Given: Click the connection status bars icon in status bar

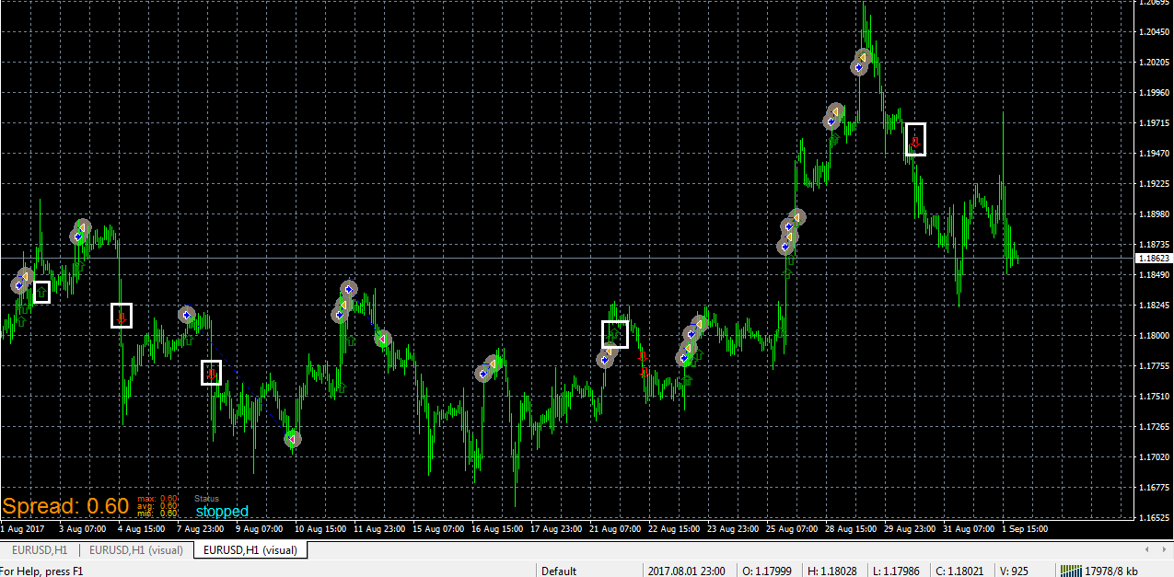Looking at the screenshot, I should tap(1070, 571).
